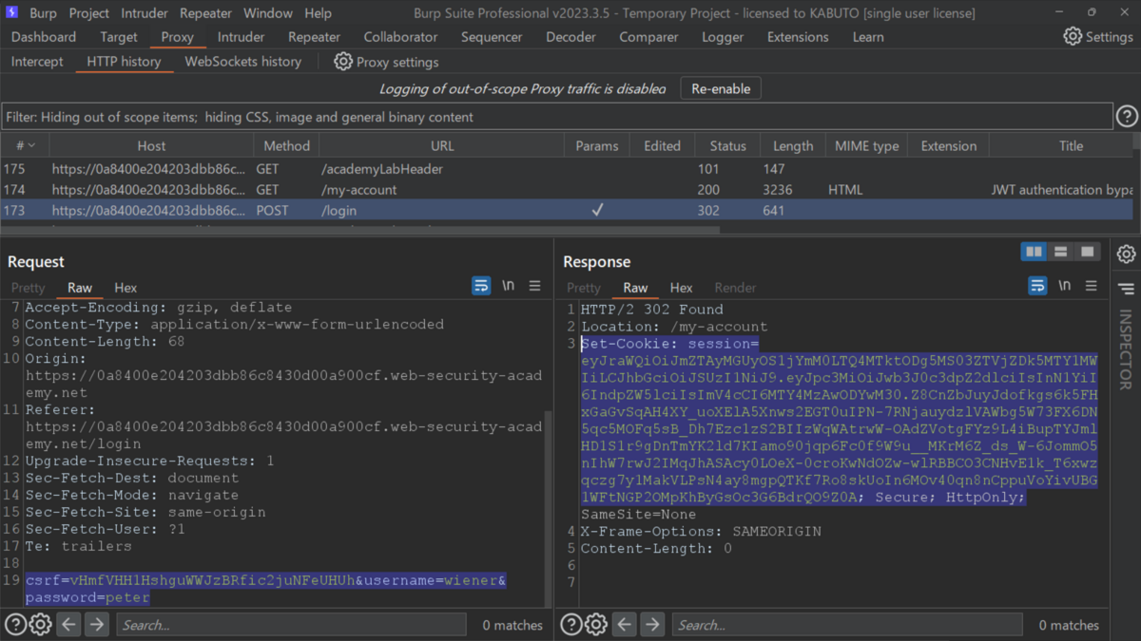This screenshot has width=1141, height=641.
Task: Open the Settings gear icon in top bar
Action: 1073,36
